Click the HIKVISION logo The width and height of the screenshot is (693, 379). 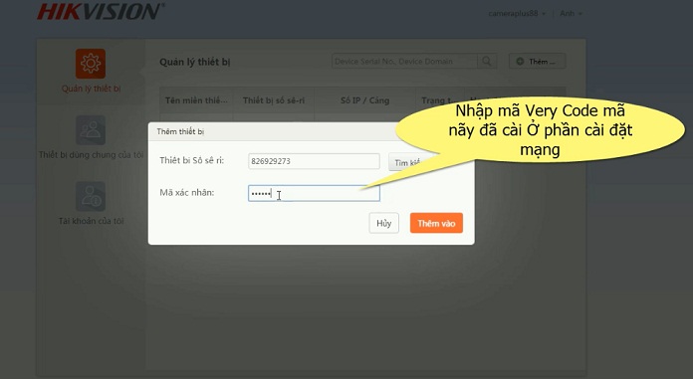coord(101,11)
